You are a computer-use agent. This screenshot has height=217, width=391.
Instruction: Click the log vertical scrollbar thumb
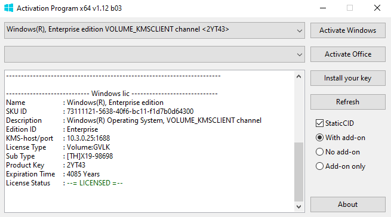(x=298, y=172)
